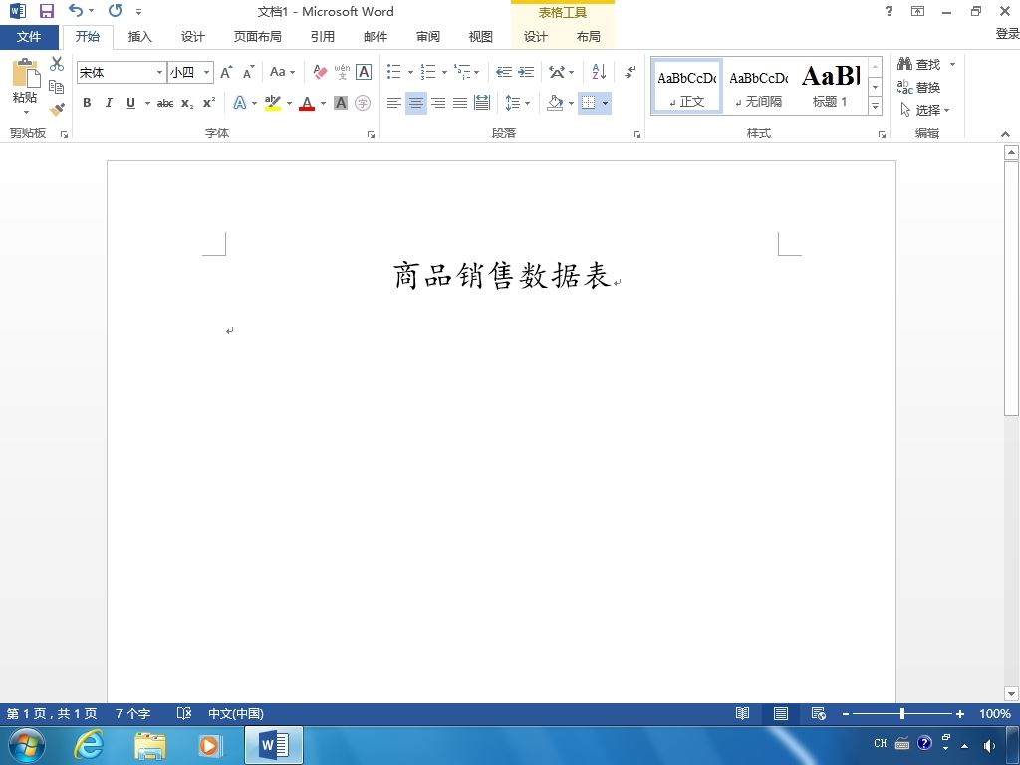Screen dimensions: 1020x765
Task: Open spelling proofing status icon
Action: pos(184,713)
